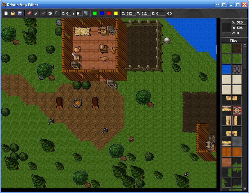Screen dimensions: 249x193
Task: Click the Z coordinate field in toolbar
Action: 160,13
